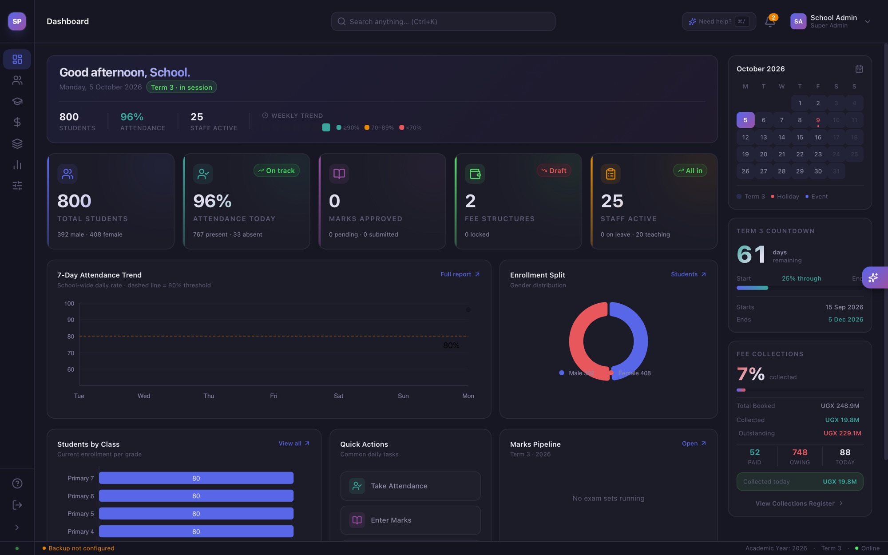Open the Marks Pipeline Open link

694,444
